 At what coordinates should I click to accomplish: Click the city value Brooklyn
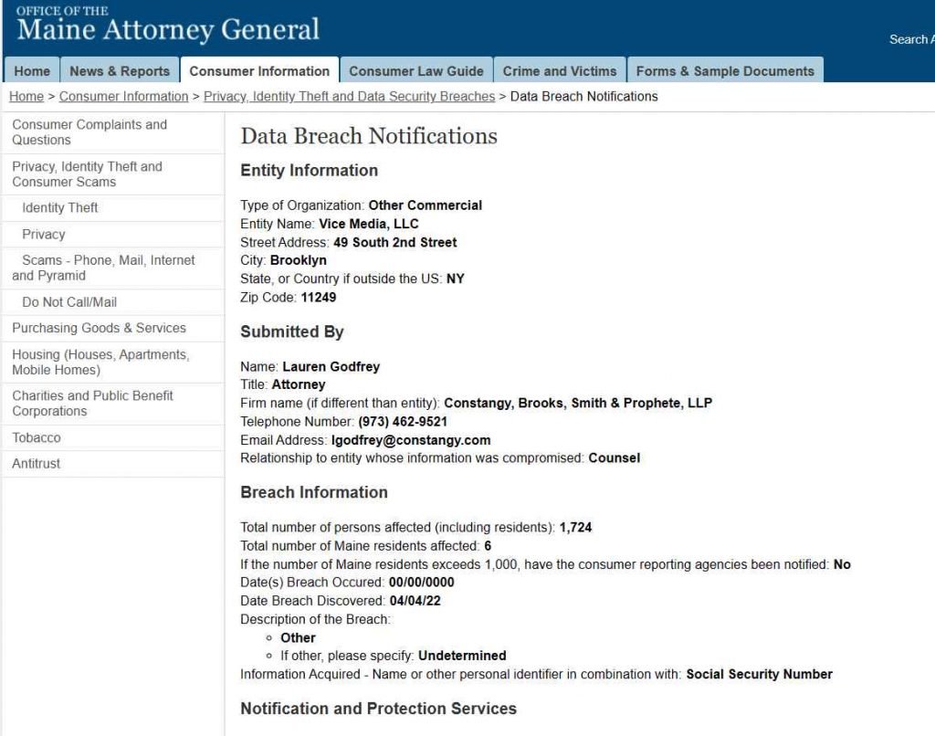(x=299, y=260)
